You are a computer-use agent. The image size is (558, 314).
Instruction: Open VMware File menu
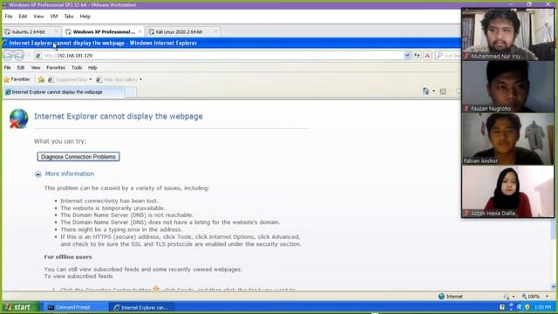[9, 17]
